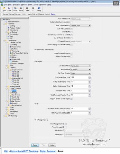120x154 pixels.
Task: Write data to radio toolbar icon
Action: (21, 9)
